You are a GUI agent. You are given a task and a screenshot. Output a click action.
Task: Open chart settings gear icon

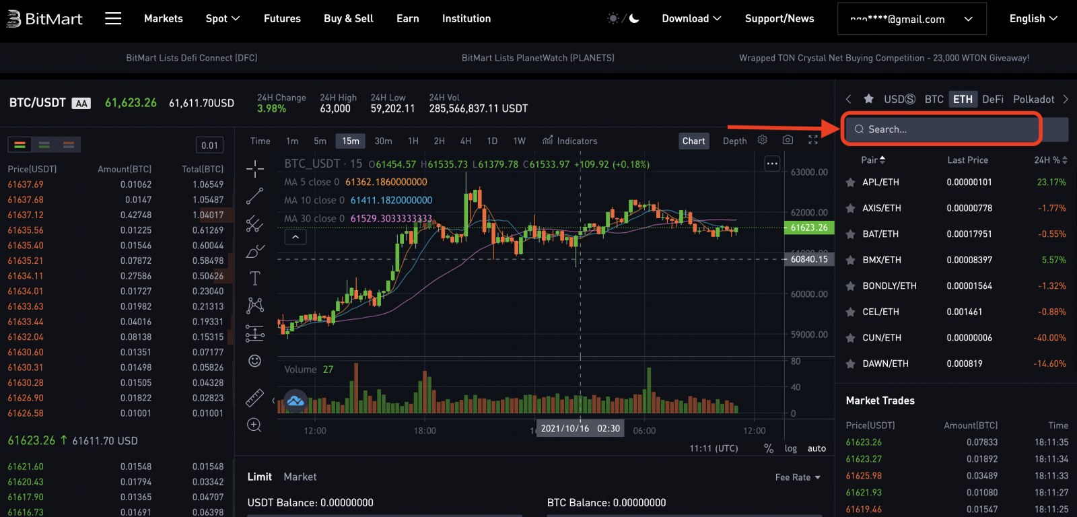[x=762, y=140]
